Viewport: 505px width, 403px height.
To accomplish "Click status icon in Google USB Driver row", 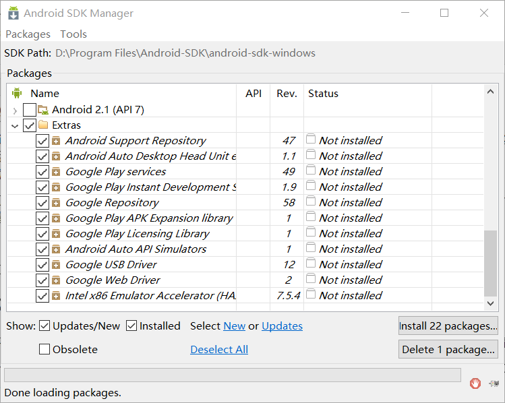I will pyautogui.click(x=311, y=263).
